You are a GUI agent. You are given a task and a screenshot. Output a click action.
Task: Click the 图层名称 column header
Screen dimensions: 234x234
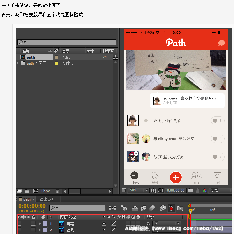click(x=68, y=217)
